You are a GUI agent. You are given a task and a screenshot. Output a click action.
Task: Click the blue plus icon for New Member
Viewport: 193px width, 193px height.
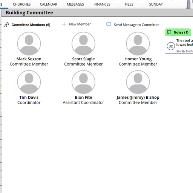[64, 24]
